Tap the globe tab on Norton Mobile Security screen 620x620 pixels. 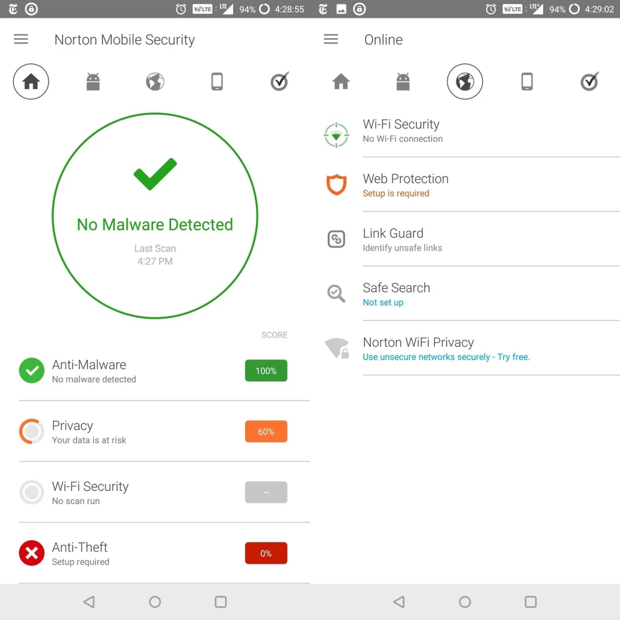[x=155, y=82]
